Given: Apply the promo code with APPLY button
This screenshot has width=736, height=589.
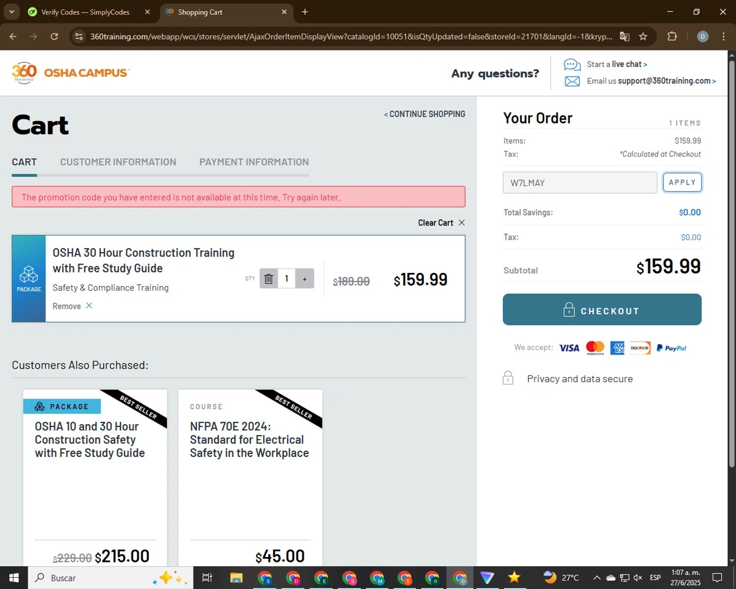Looking at the screenshot, I should pos(682,183).
